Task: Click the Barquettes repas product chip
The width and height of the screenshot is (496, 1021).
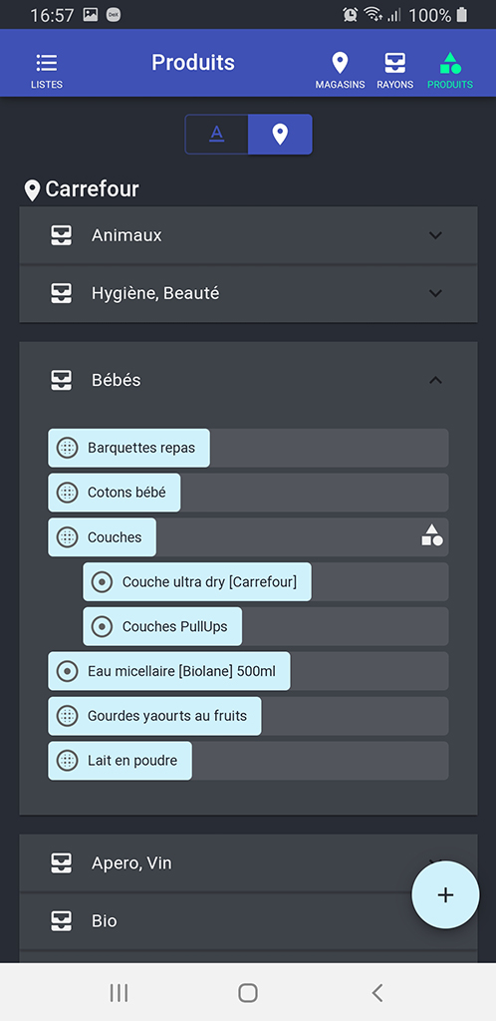Action: pyautogui.click(x=128, y=448)
